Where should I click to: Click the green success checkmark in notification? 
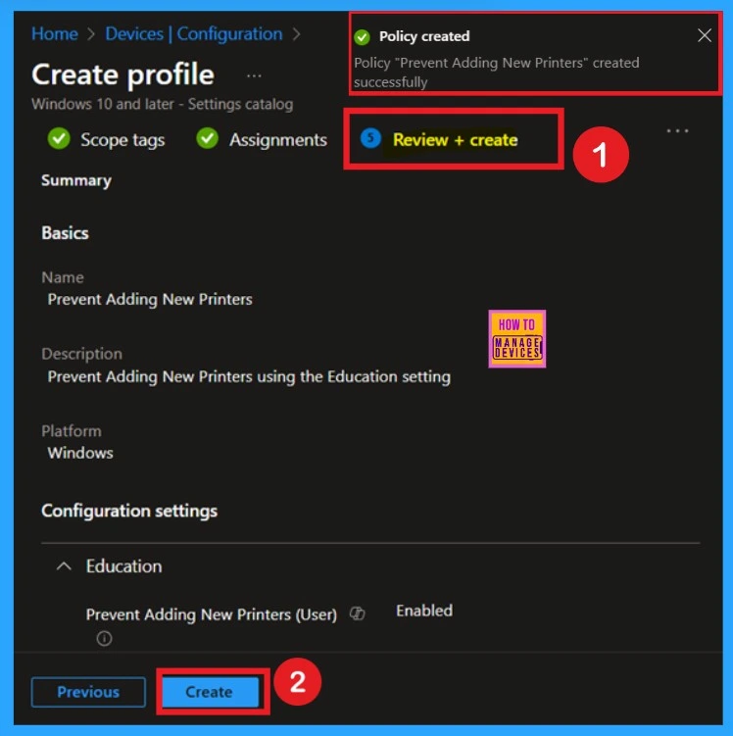tap(362, 36)
